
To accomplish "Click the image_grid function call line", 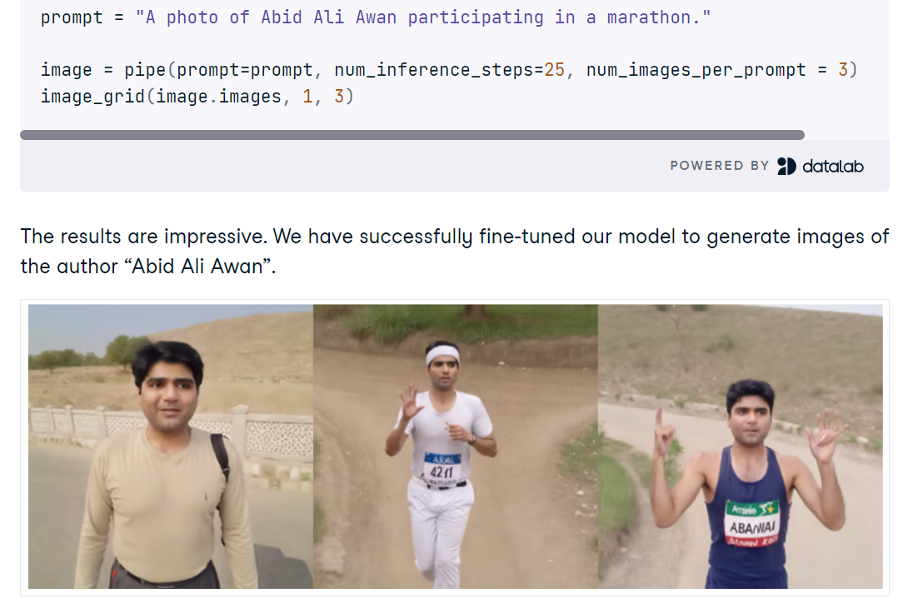I will point(197,97).
